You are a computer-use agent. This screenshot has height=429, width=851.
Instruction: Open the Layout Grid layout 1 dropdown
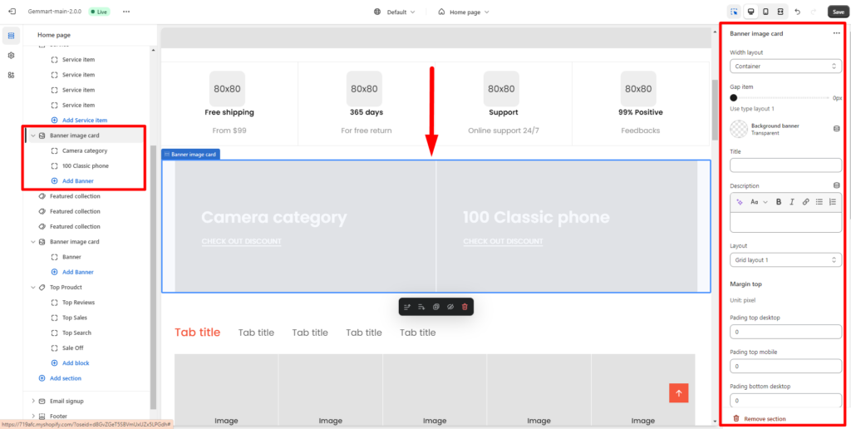[x=785, y=260]
